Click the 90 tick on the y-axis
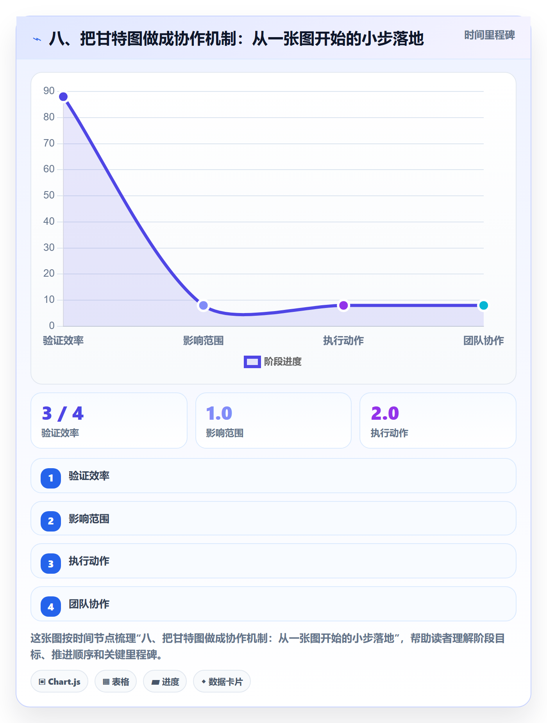Screen dimensions: 547x723 click(x=49, y=91)
